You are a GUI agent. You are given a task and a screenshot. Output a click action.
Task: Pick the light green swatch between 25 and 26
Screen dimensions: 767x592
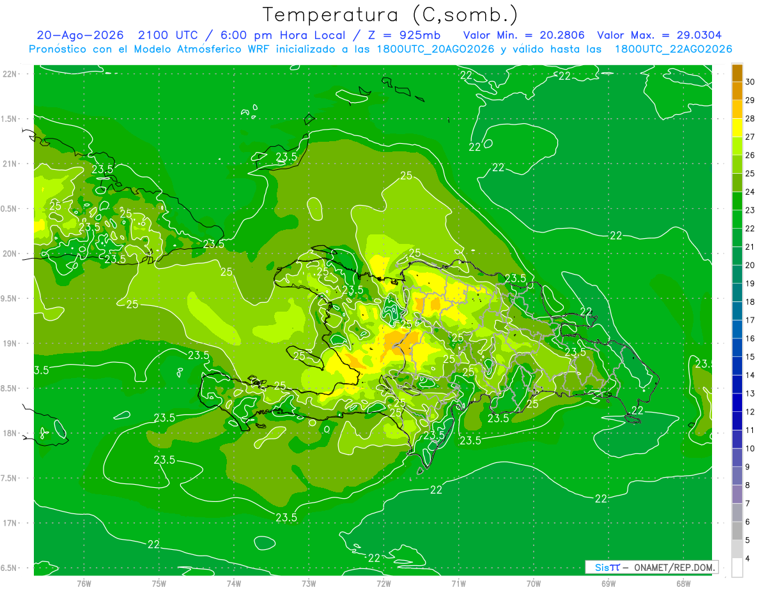[x=737, y=164]
